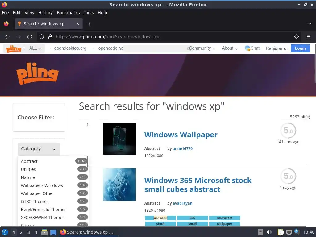Filter by Wallpaper Other category
Image resolution: width=316 pixels, height=237 pixels.
point(53,193)
